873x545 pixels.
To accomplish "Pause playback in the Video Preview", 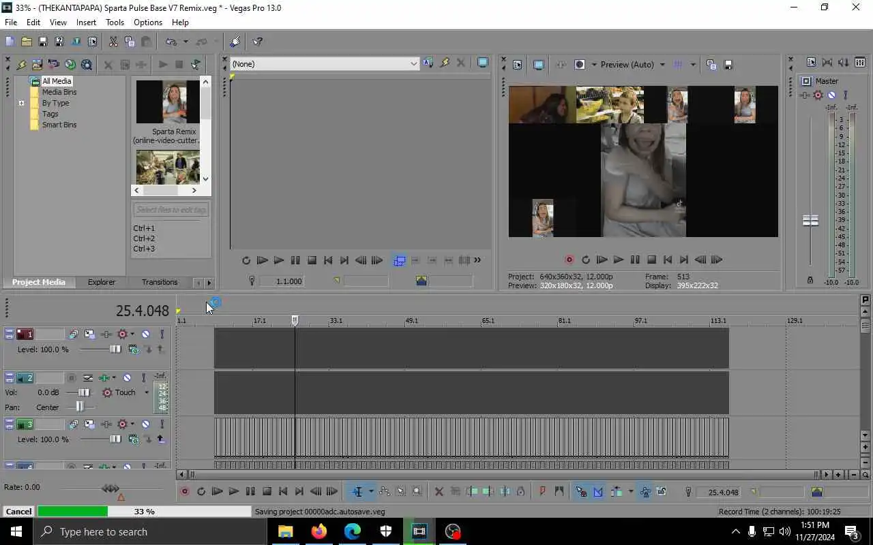I will (x=635, y=260).
